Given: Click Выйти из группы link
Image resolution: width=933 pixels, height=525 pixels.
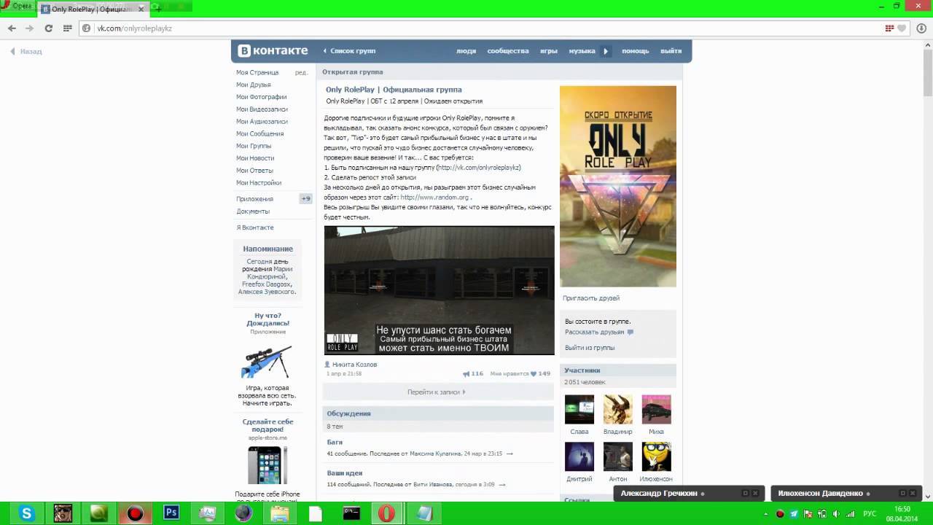Looking at the screenshot, I should tap(590, 348).
